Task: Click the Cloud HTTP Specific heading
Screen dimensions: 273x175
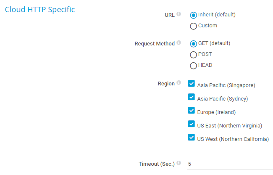Action: click(39, 10)
